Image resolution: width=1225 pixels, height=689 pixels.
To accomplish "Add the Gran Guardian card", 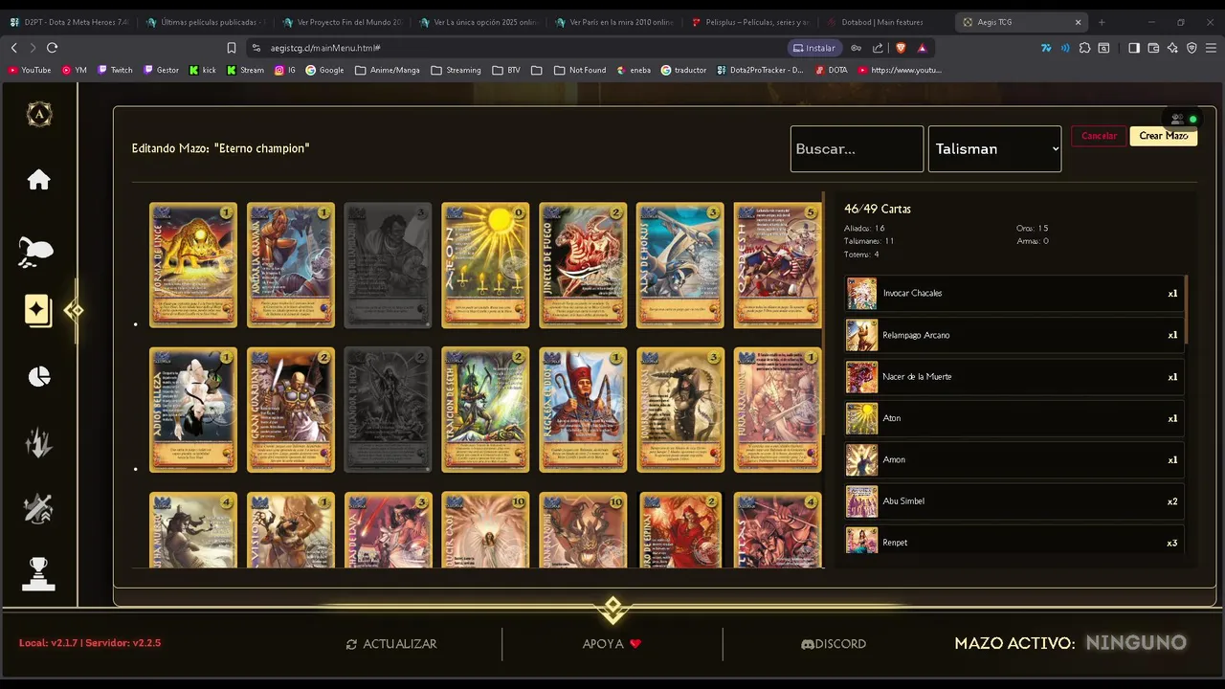I will pos(291,410).
